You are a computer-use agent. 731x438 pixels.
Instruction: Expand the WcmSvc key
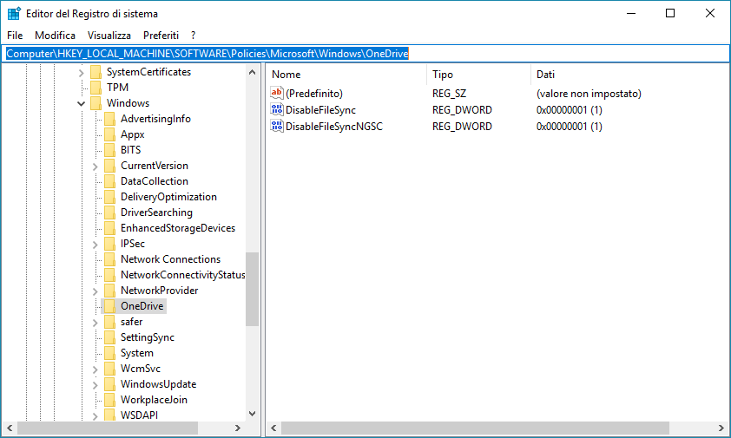(x=95, y=369)
